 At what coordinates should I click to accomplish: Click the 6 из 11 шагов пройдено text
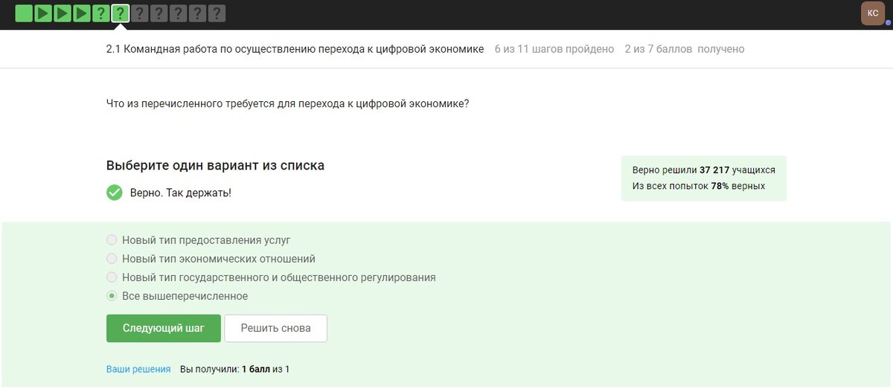click(x=554, y=49)
